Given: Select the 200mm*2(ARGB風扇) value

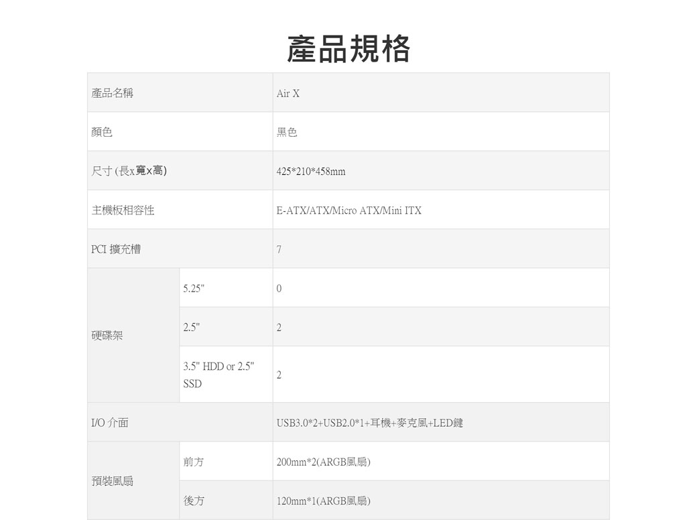Looking at the screenshot, I should point(324,462).
